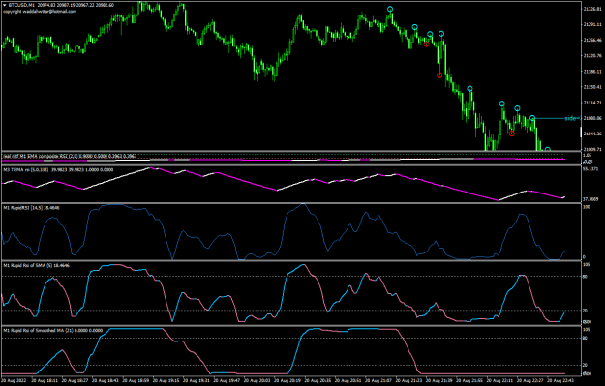Screen dimensions: 605x386
Task: Click the time axis label 20 Aug 21:55
Action: [x=469, y=380]
